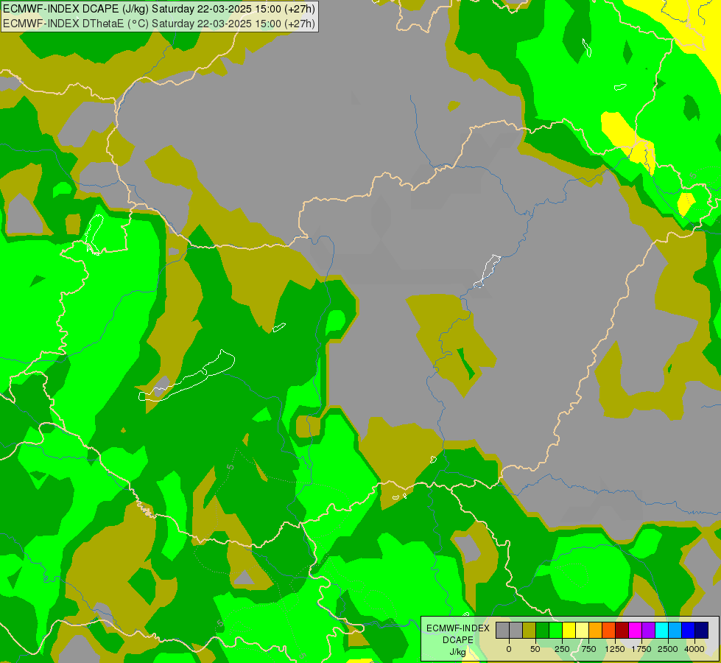
Task: Click the legend value '2500'
Action: (668, 649)
